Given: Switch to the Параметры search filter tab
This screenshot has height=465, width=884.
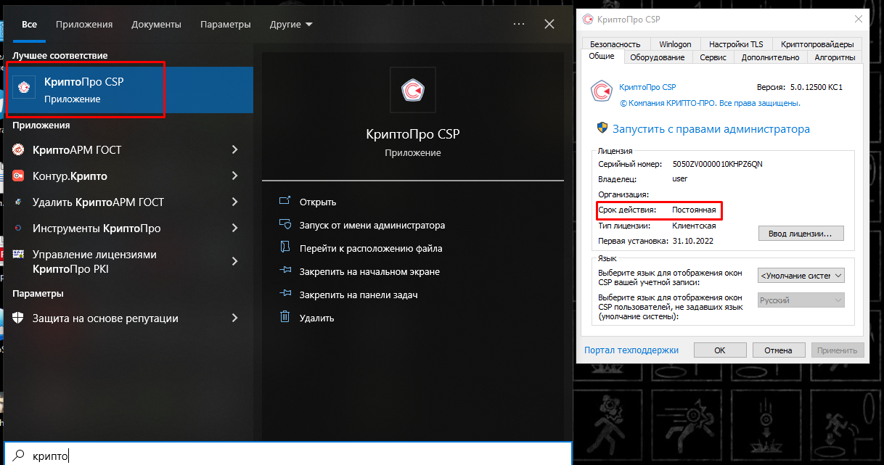Looking at the screenshot, I should 226,25.
